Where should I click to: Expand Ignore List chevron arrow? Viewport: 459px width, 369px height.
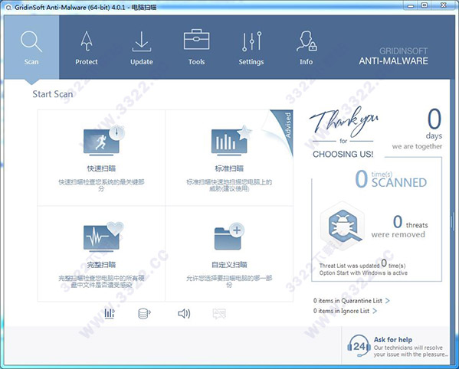[375, 311]
